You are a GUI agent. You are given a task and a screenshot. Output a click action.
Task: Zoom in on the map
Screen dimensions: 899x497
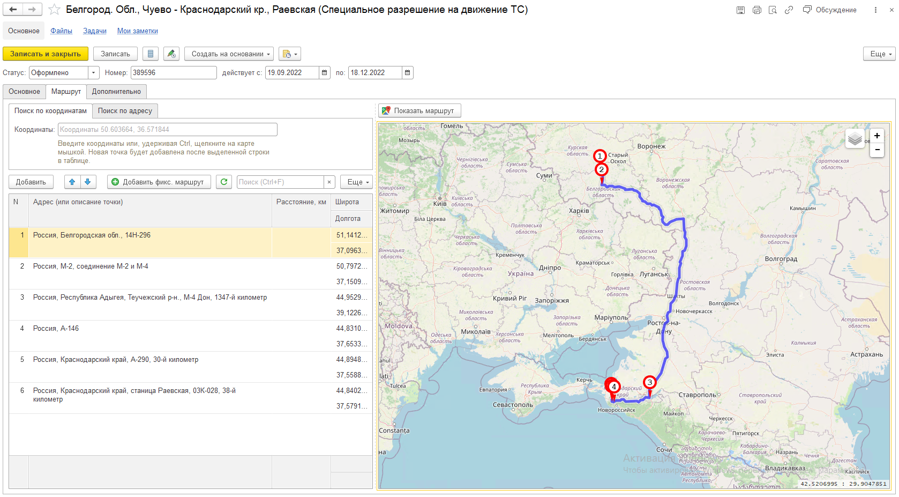pyautogui.click(x=877, y=136)
